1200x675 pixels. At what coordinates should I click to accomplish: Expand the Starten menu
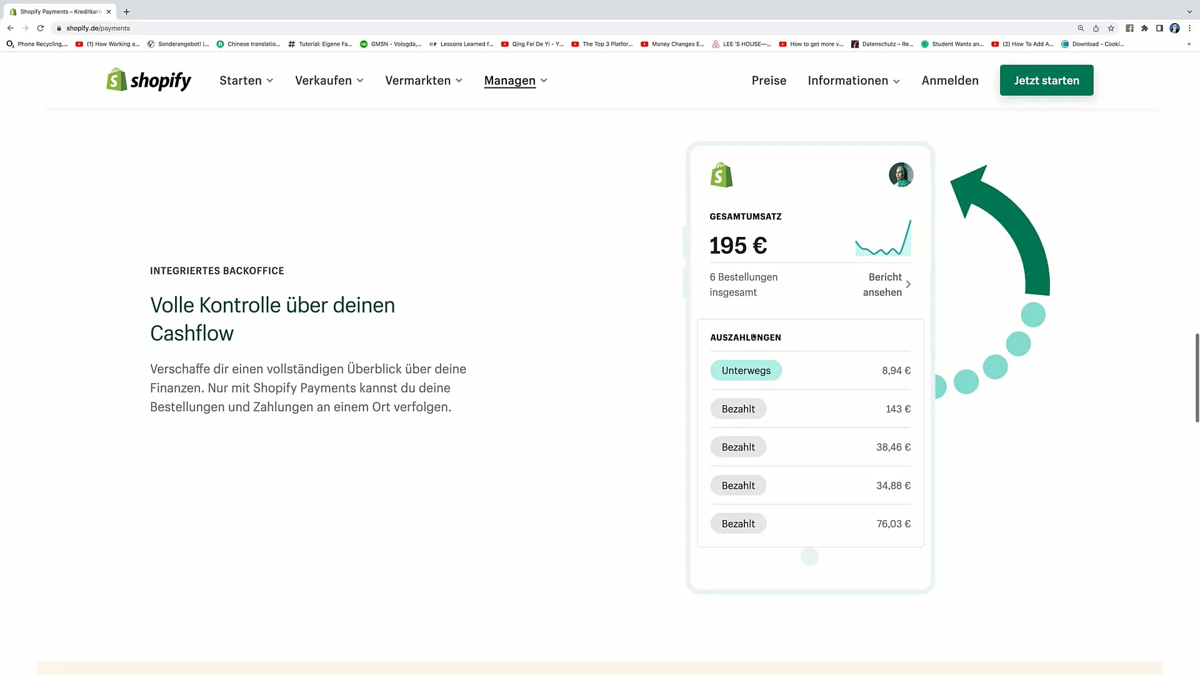point(246,81)
